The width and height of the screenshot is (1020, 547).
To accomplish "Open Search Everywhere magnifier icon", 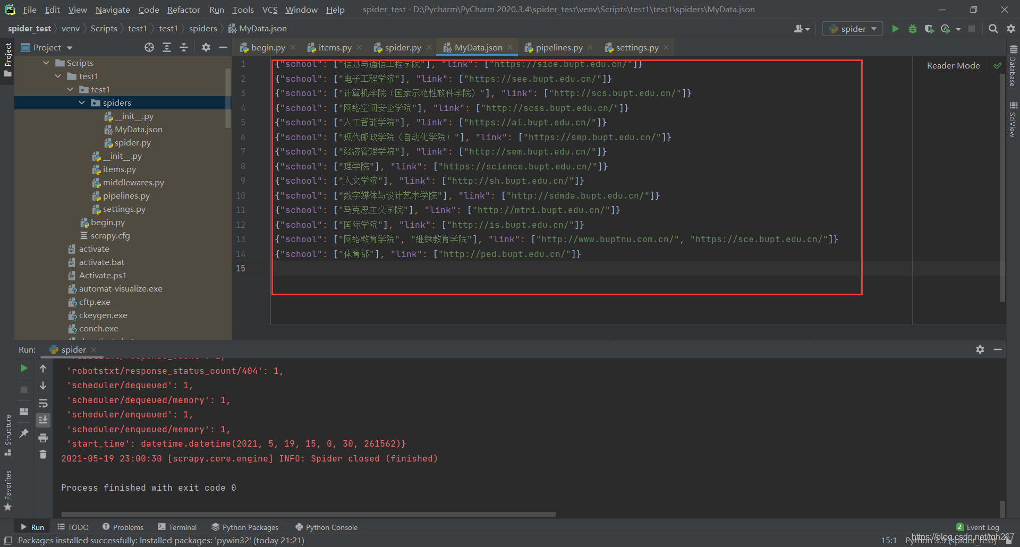I will [993, 29].
